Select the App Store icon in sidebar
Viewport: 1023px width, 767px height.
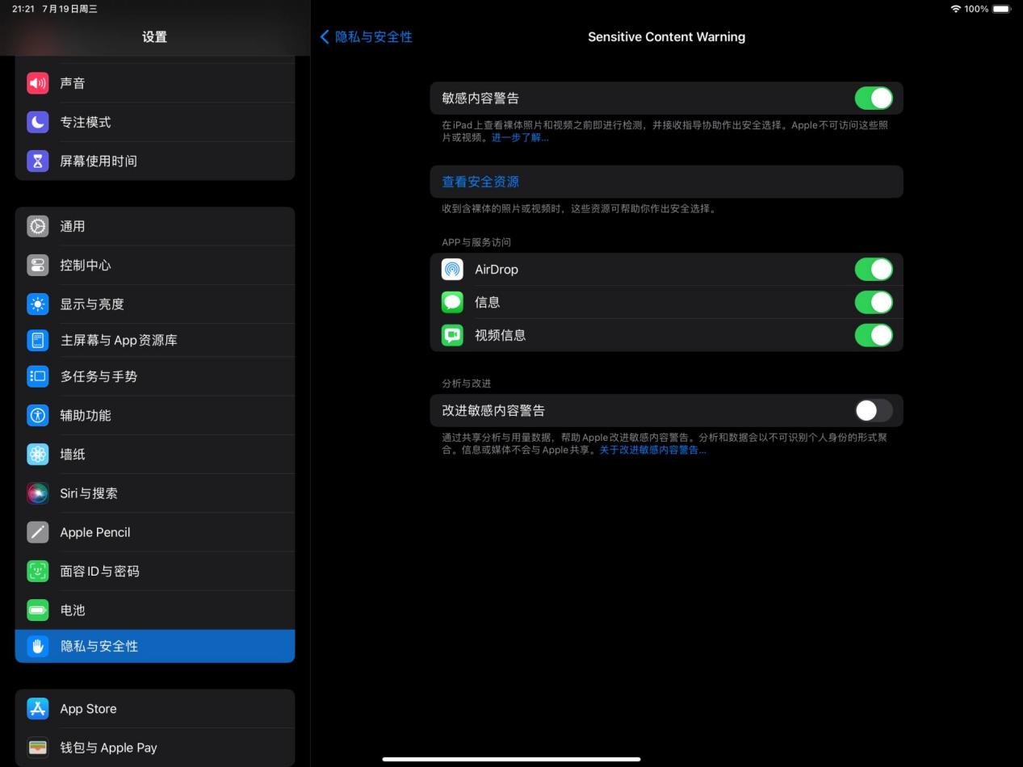pos(37,708)
